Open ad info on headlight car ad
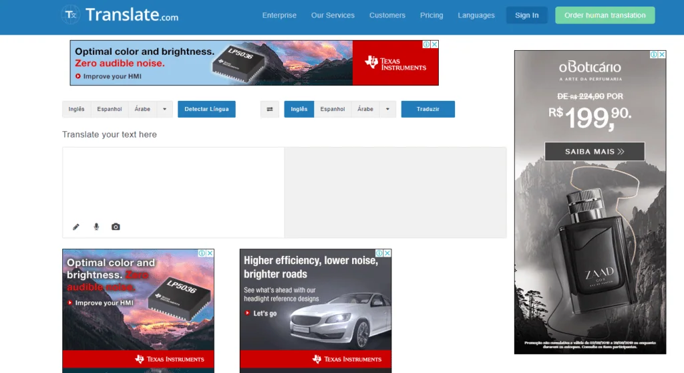Viewport: 684px width, 373px height. pyautogui.click(x=379, y=253)
